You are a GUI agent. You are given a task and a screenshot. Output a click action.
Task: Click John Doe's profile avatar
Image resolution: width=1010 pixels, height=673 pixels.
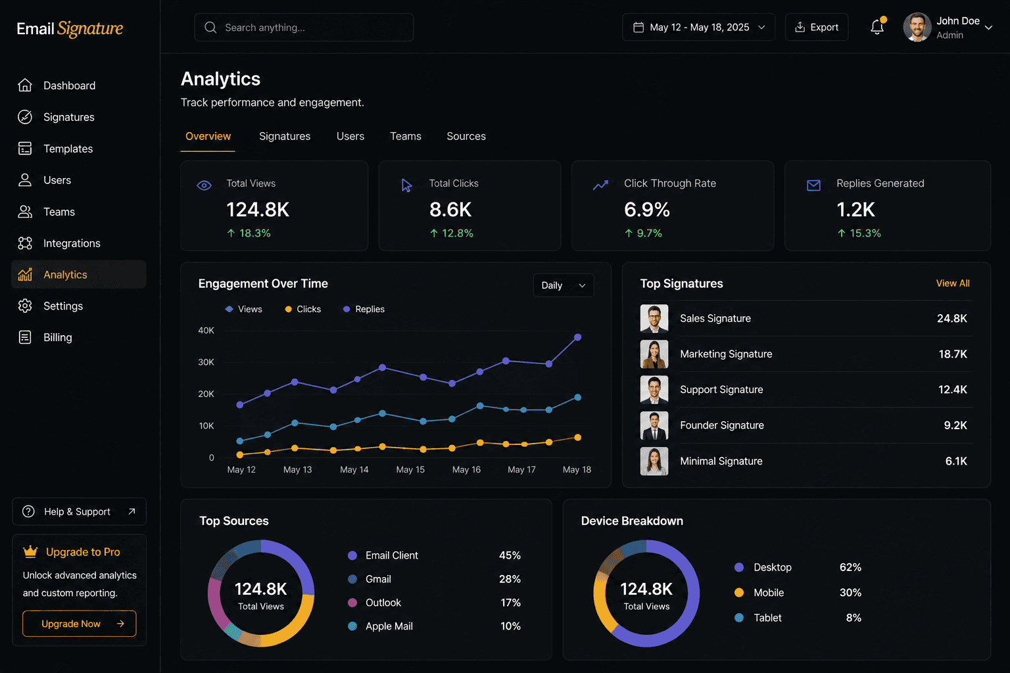click(917, 27)
